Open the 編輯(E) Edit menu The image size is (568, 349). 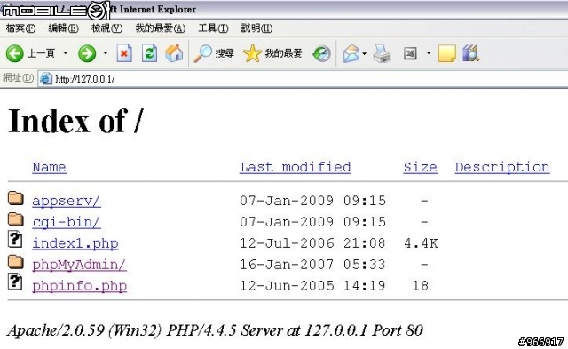click(63, 28)
